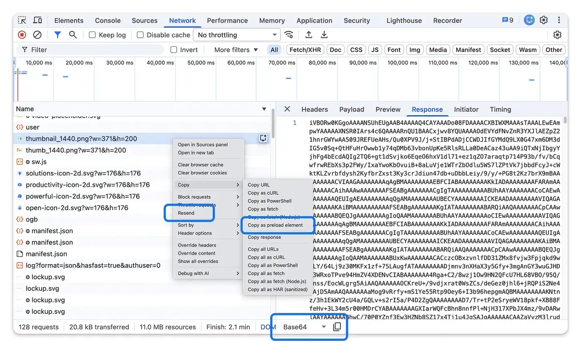This screenshot has width=581, height=354.
Task: Open the DevTools three-dot menu
Action: pos(559,20)
